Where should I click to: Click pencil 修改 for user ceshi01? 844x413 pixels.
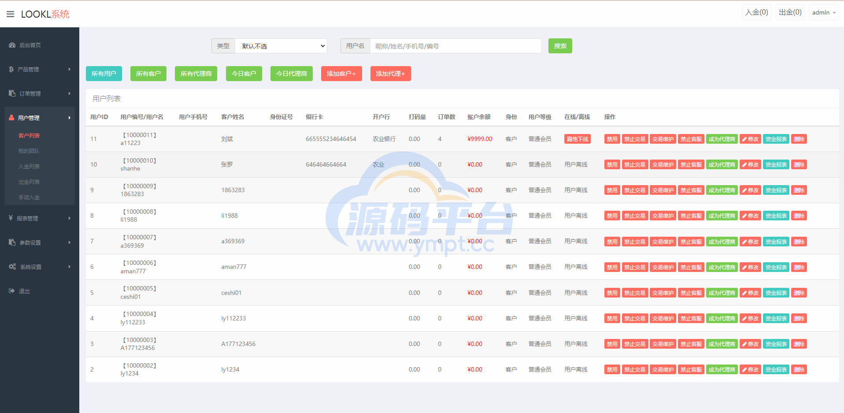[750, 293]
